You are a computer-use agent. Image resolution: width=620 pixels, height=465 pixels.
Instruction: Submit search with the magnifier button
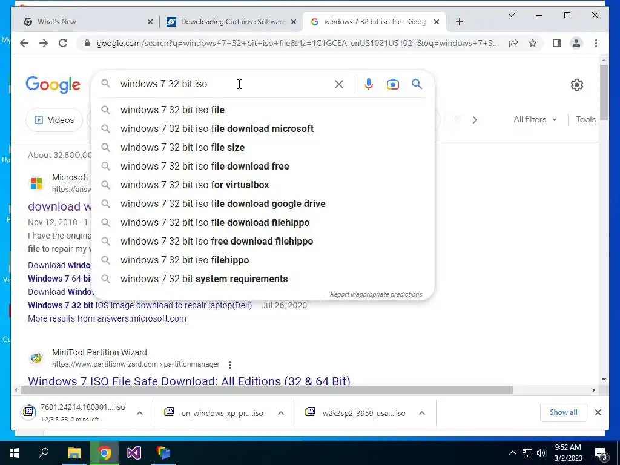(417, 84)
